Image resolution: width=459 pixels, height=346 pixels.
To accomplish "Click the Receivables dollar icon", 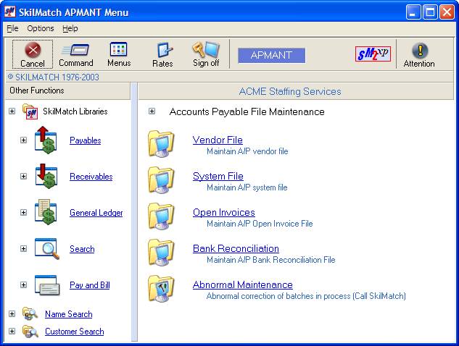I will point(46,176).
